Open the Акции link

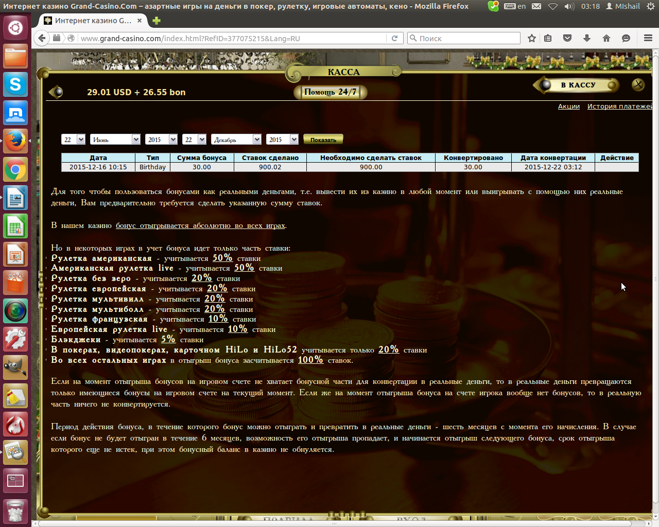(x=568, y=107)
